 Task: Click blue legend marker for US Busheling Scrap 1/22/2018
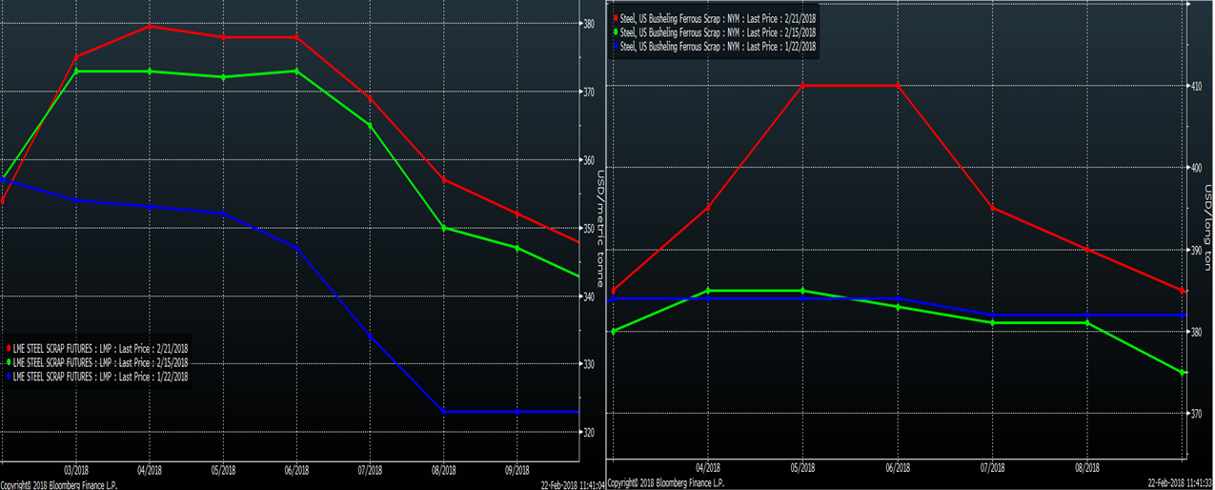coord(617,46)
